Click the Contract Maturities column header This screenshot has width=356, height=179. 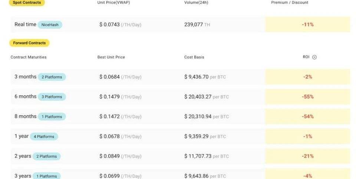point(29,57)
